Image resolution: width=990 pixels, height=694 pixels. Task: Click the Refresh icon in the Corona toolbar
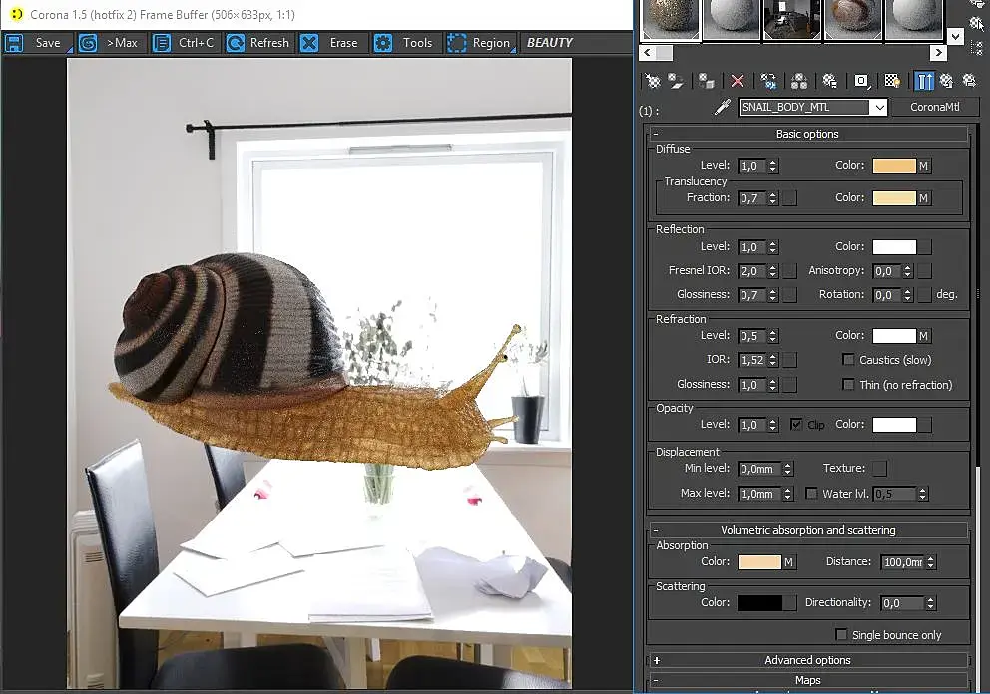click(236, 43)
